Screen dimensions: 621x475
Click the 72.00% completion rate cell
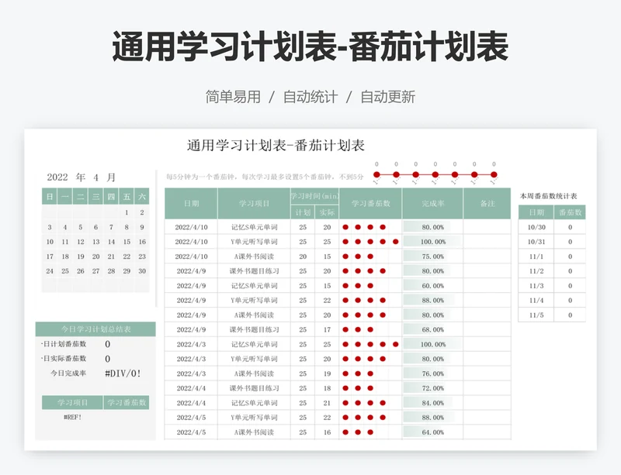pos(433,388)
